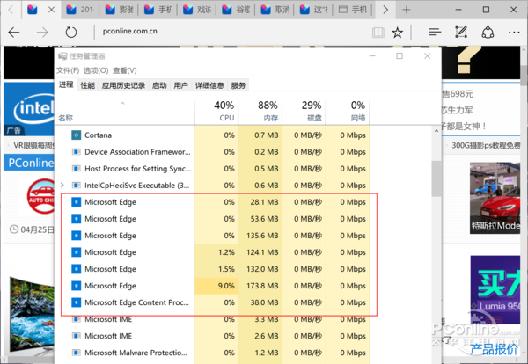Switch to Edge tab labeled 影像

tap(119, 10)
